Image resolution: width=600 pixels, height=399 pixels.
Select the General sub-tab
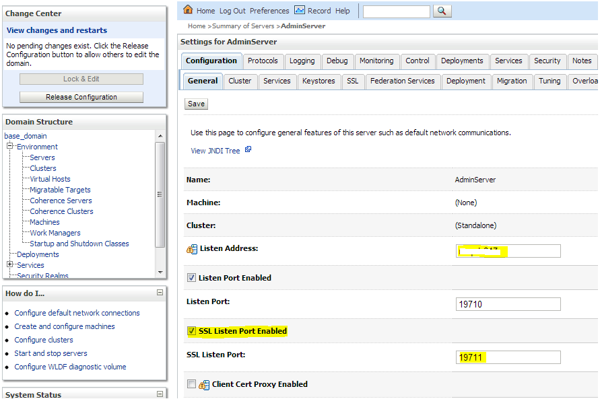203,81
